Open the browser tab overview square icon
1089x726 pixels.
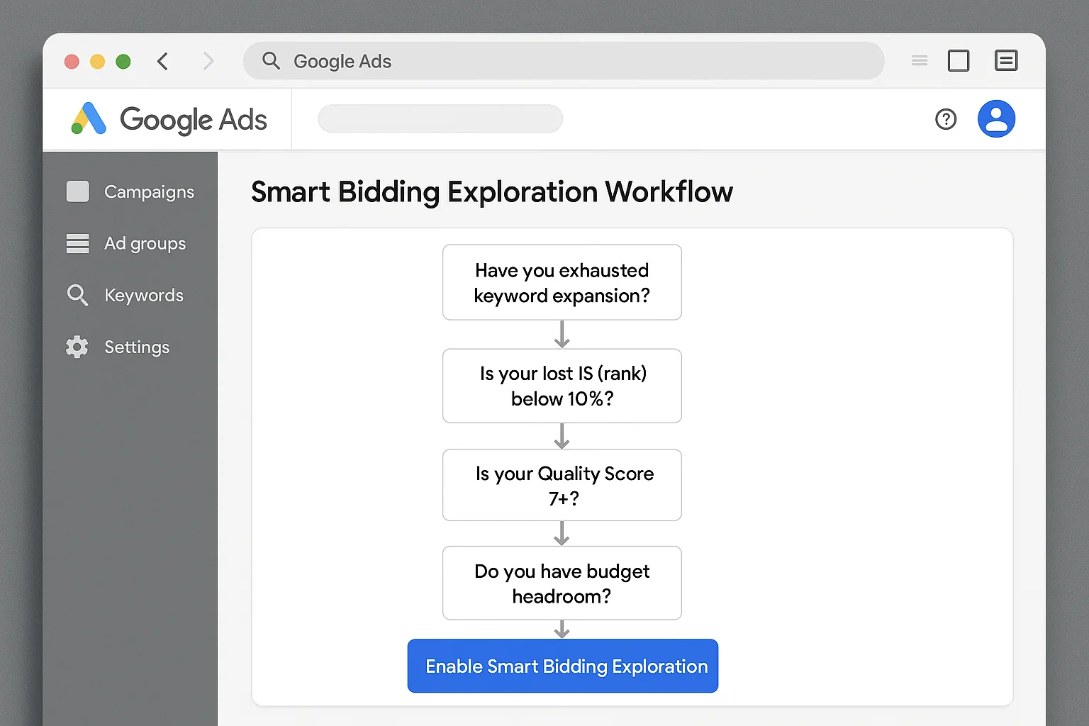tap(959, 61)
